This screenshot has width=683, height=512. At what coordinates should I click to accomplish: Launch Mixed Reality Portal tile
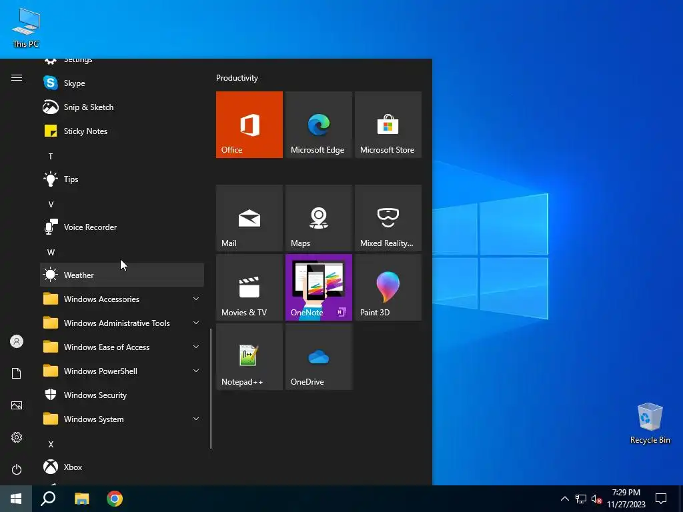click(x=388, y=218)
